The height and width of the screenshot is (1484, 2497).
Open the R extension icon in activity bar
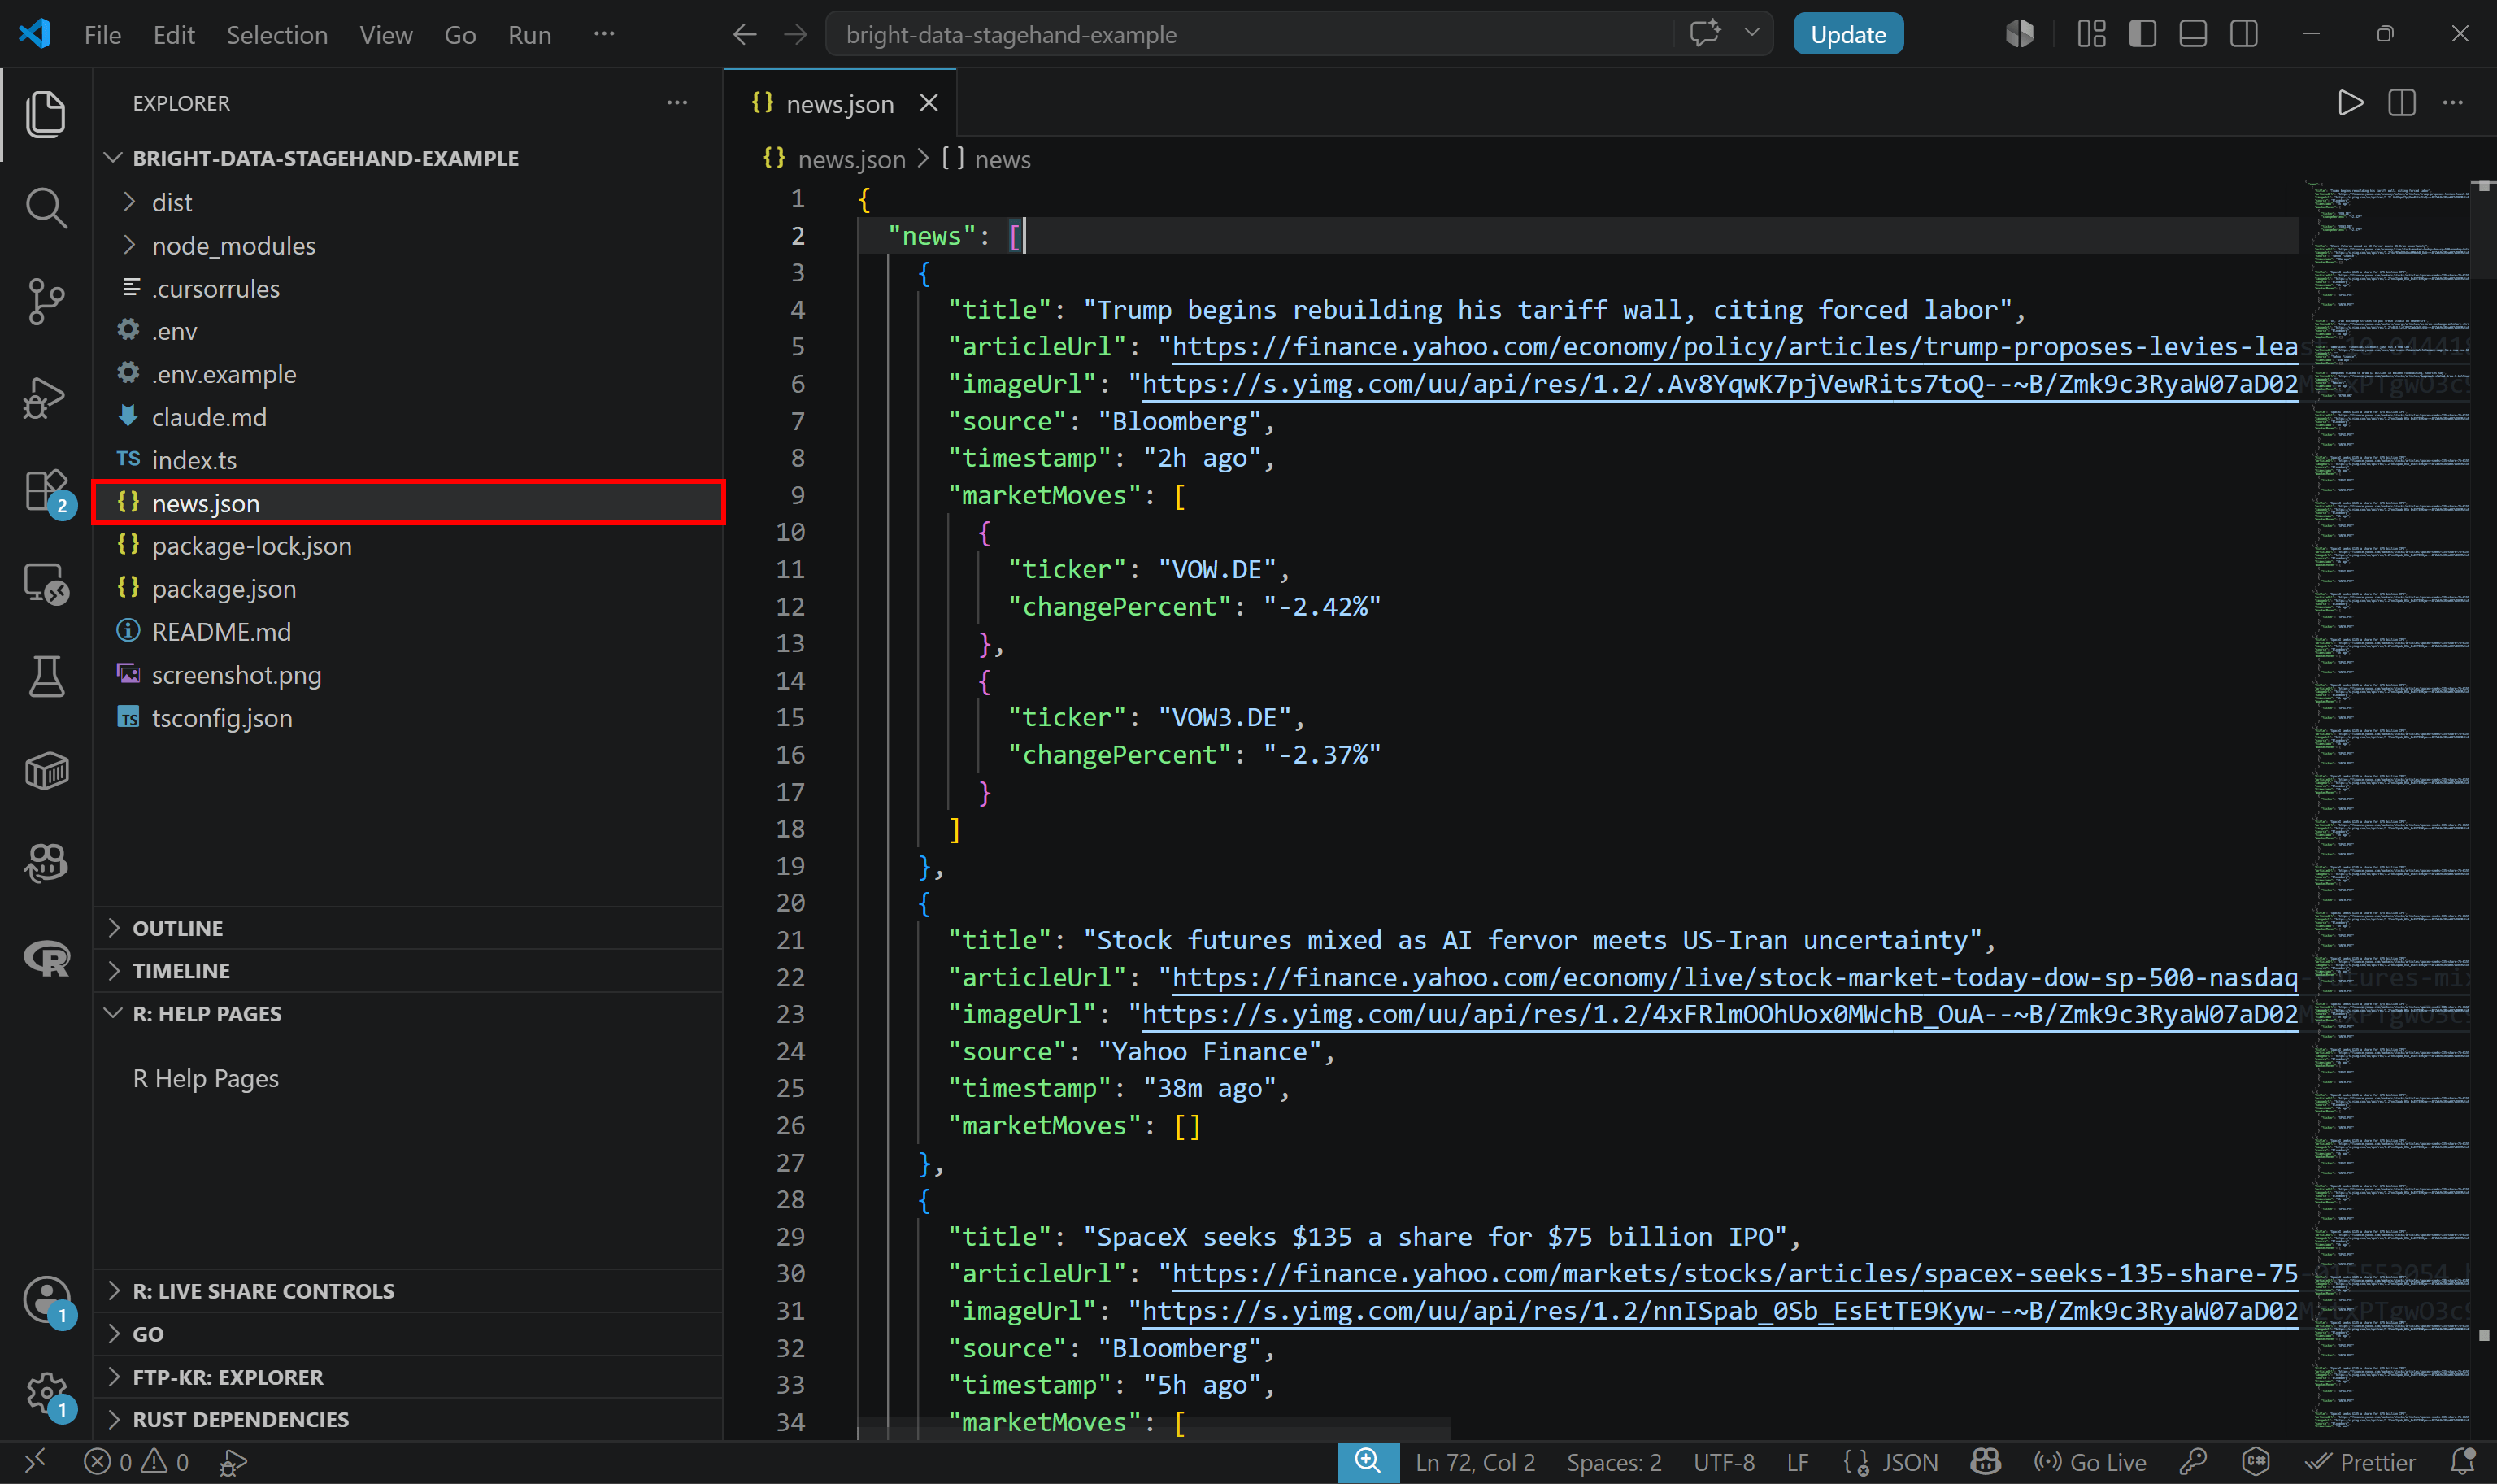point(46,959)
